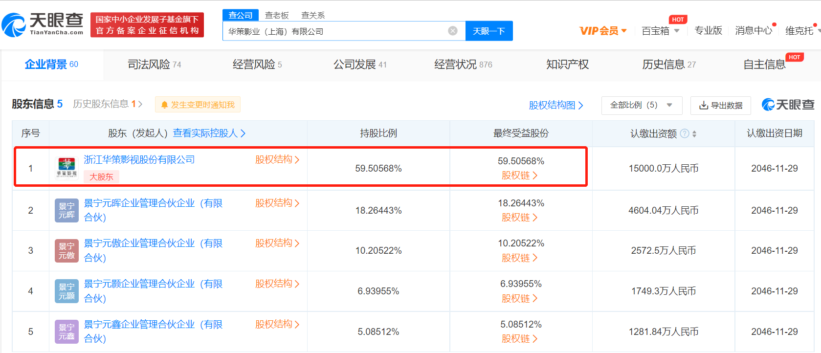Open 股权结构图 link

click(556, 105)
